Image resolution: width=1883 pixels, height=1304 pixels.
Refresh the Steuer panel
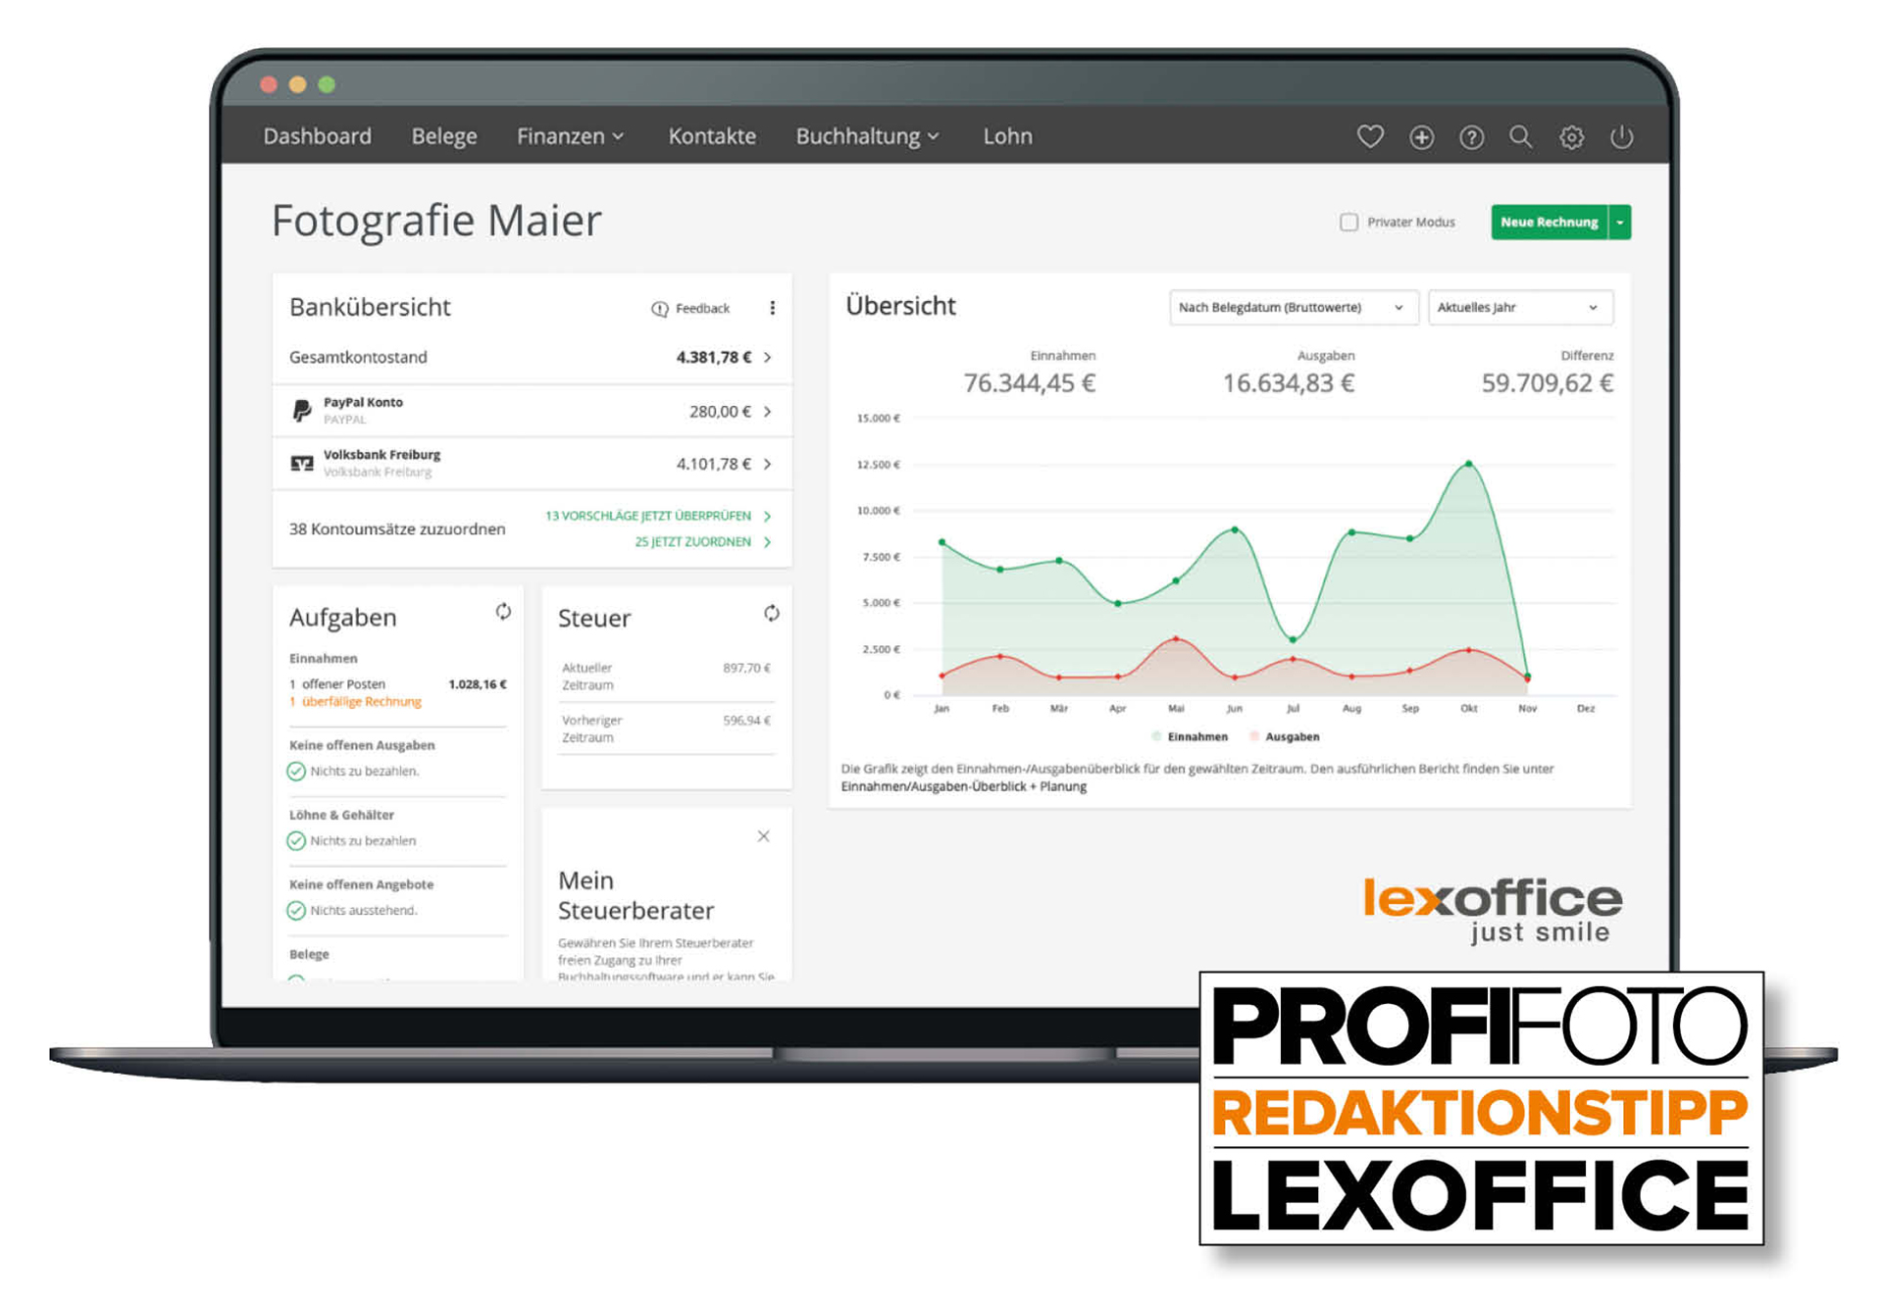772,613
